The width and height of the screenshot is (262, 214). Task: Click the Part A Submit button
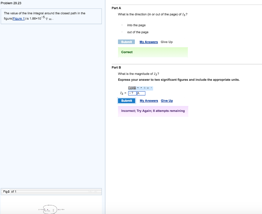126,42
